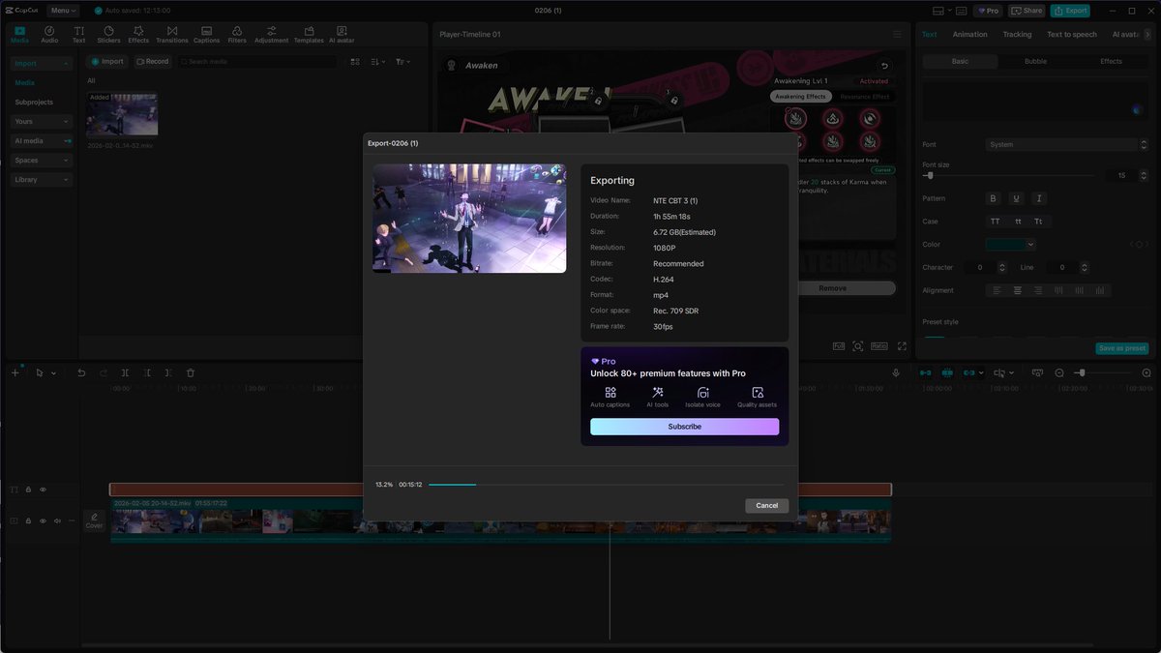Click the export preview thumbnail
Screen dimensions: 1161x653
coord(469,218)
